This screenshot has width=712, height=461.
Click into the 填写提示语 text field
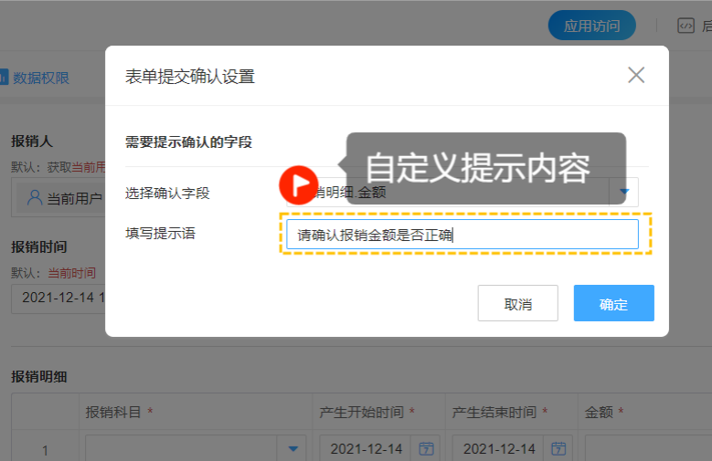coord(462,235)
